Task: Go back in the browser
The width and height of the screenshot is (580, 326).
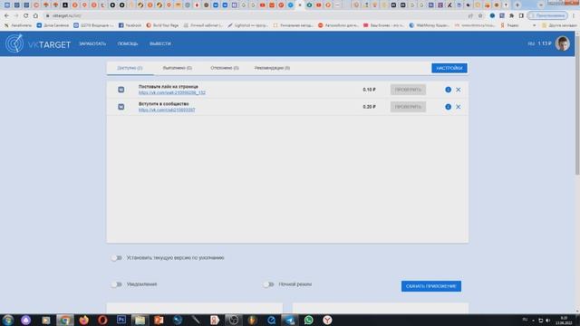Action: pyautogui.click(x=6, y=15)
